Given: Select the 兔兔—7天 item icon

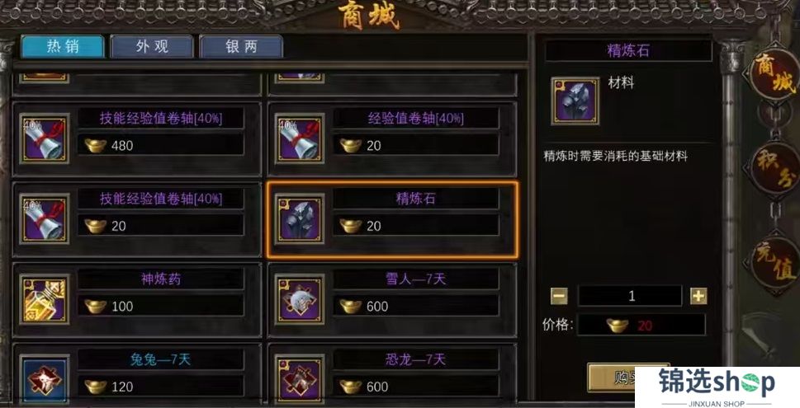Looking at the screenshot, I should click(x=45, y=379).
